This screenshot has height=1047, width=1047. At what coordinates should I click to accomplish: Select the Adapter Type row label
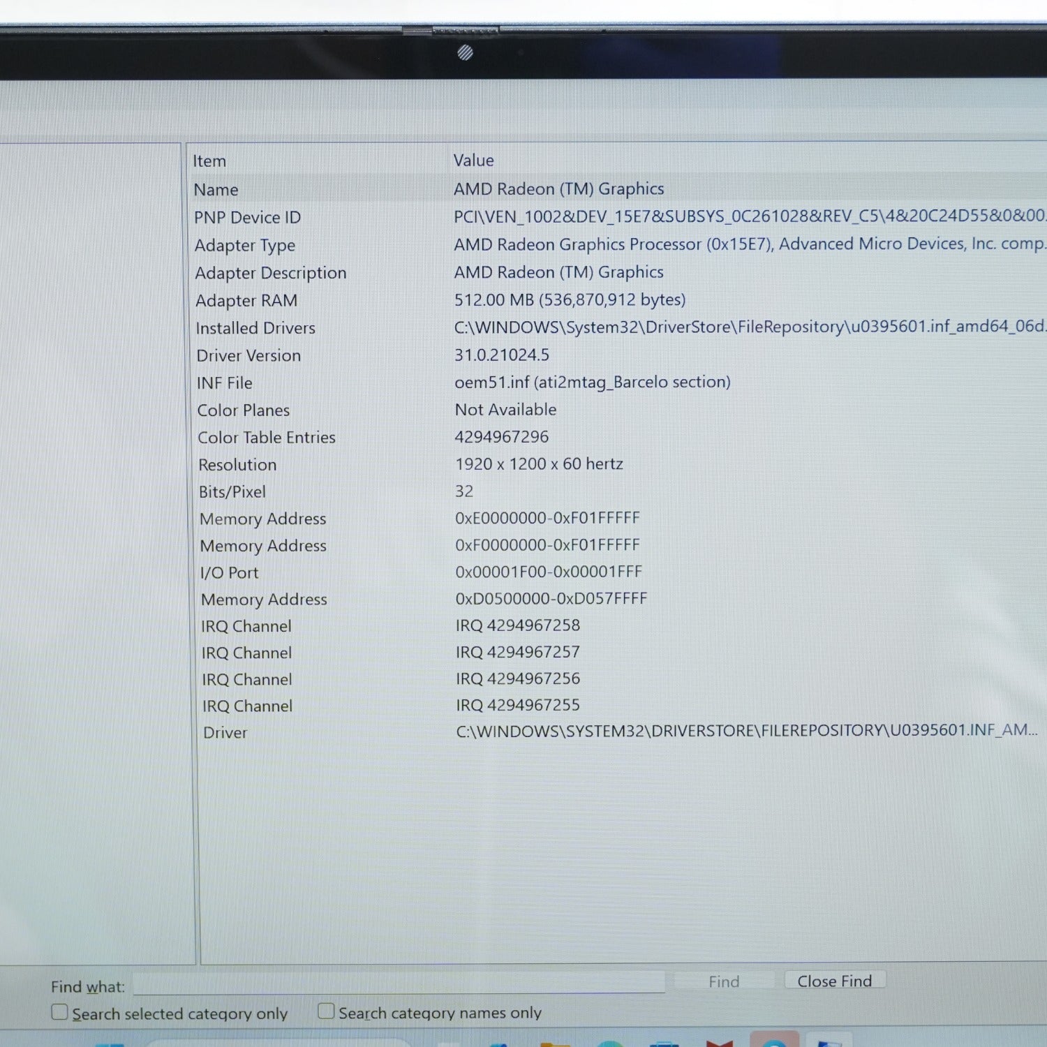(245, 246)
